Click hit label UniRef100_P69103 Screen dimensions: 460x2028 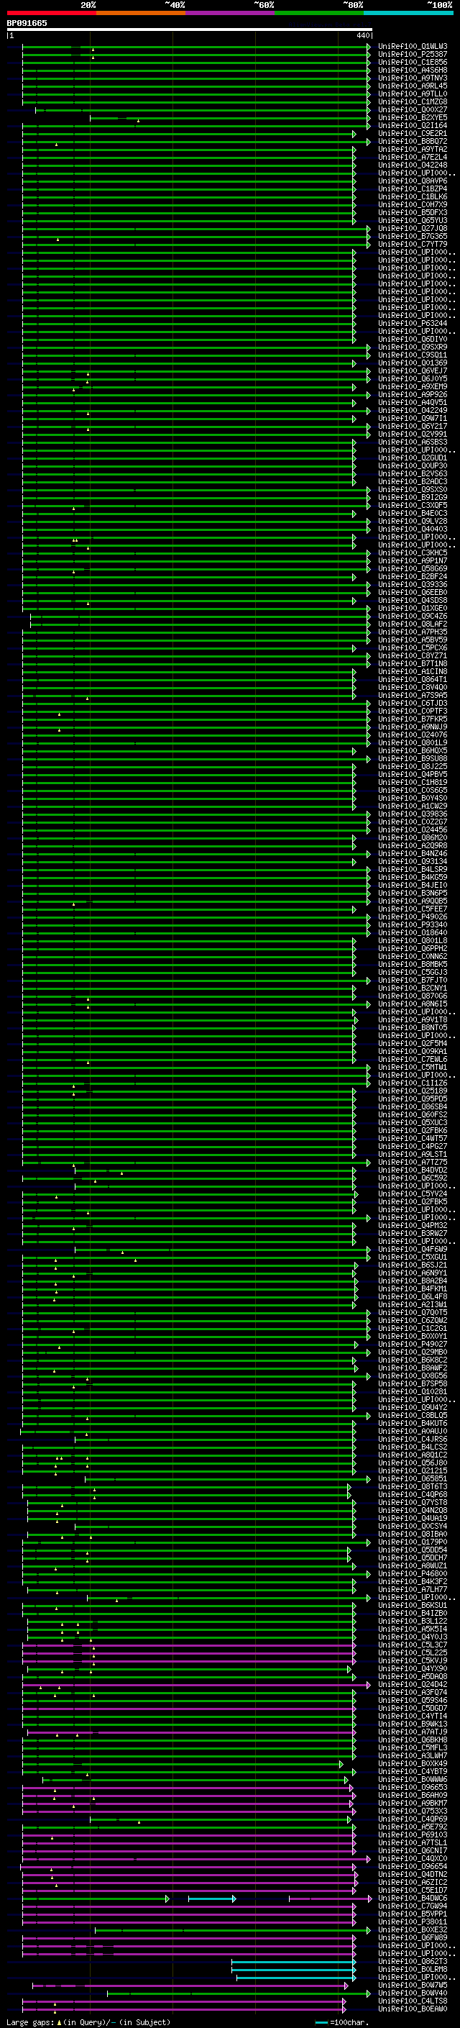412,1835
